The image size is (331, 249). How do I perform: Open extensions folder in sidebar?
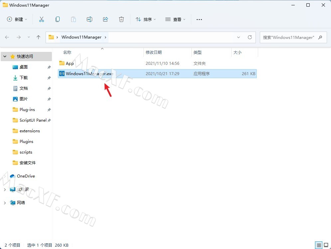coord(30,131)
